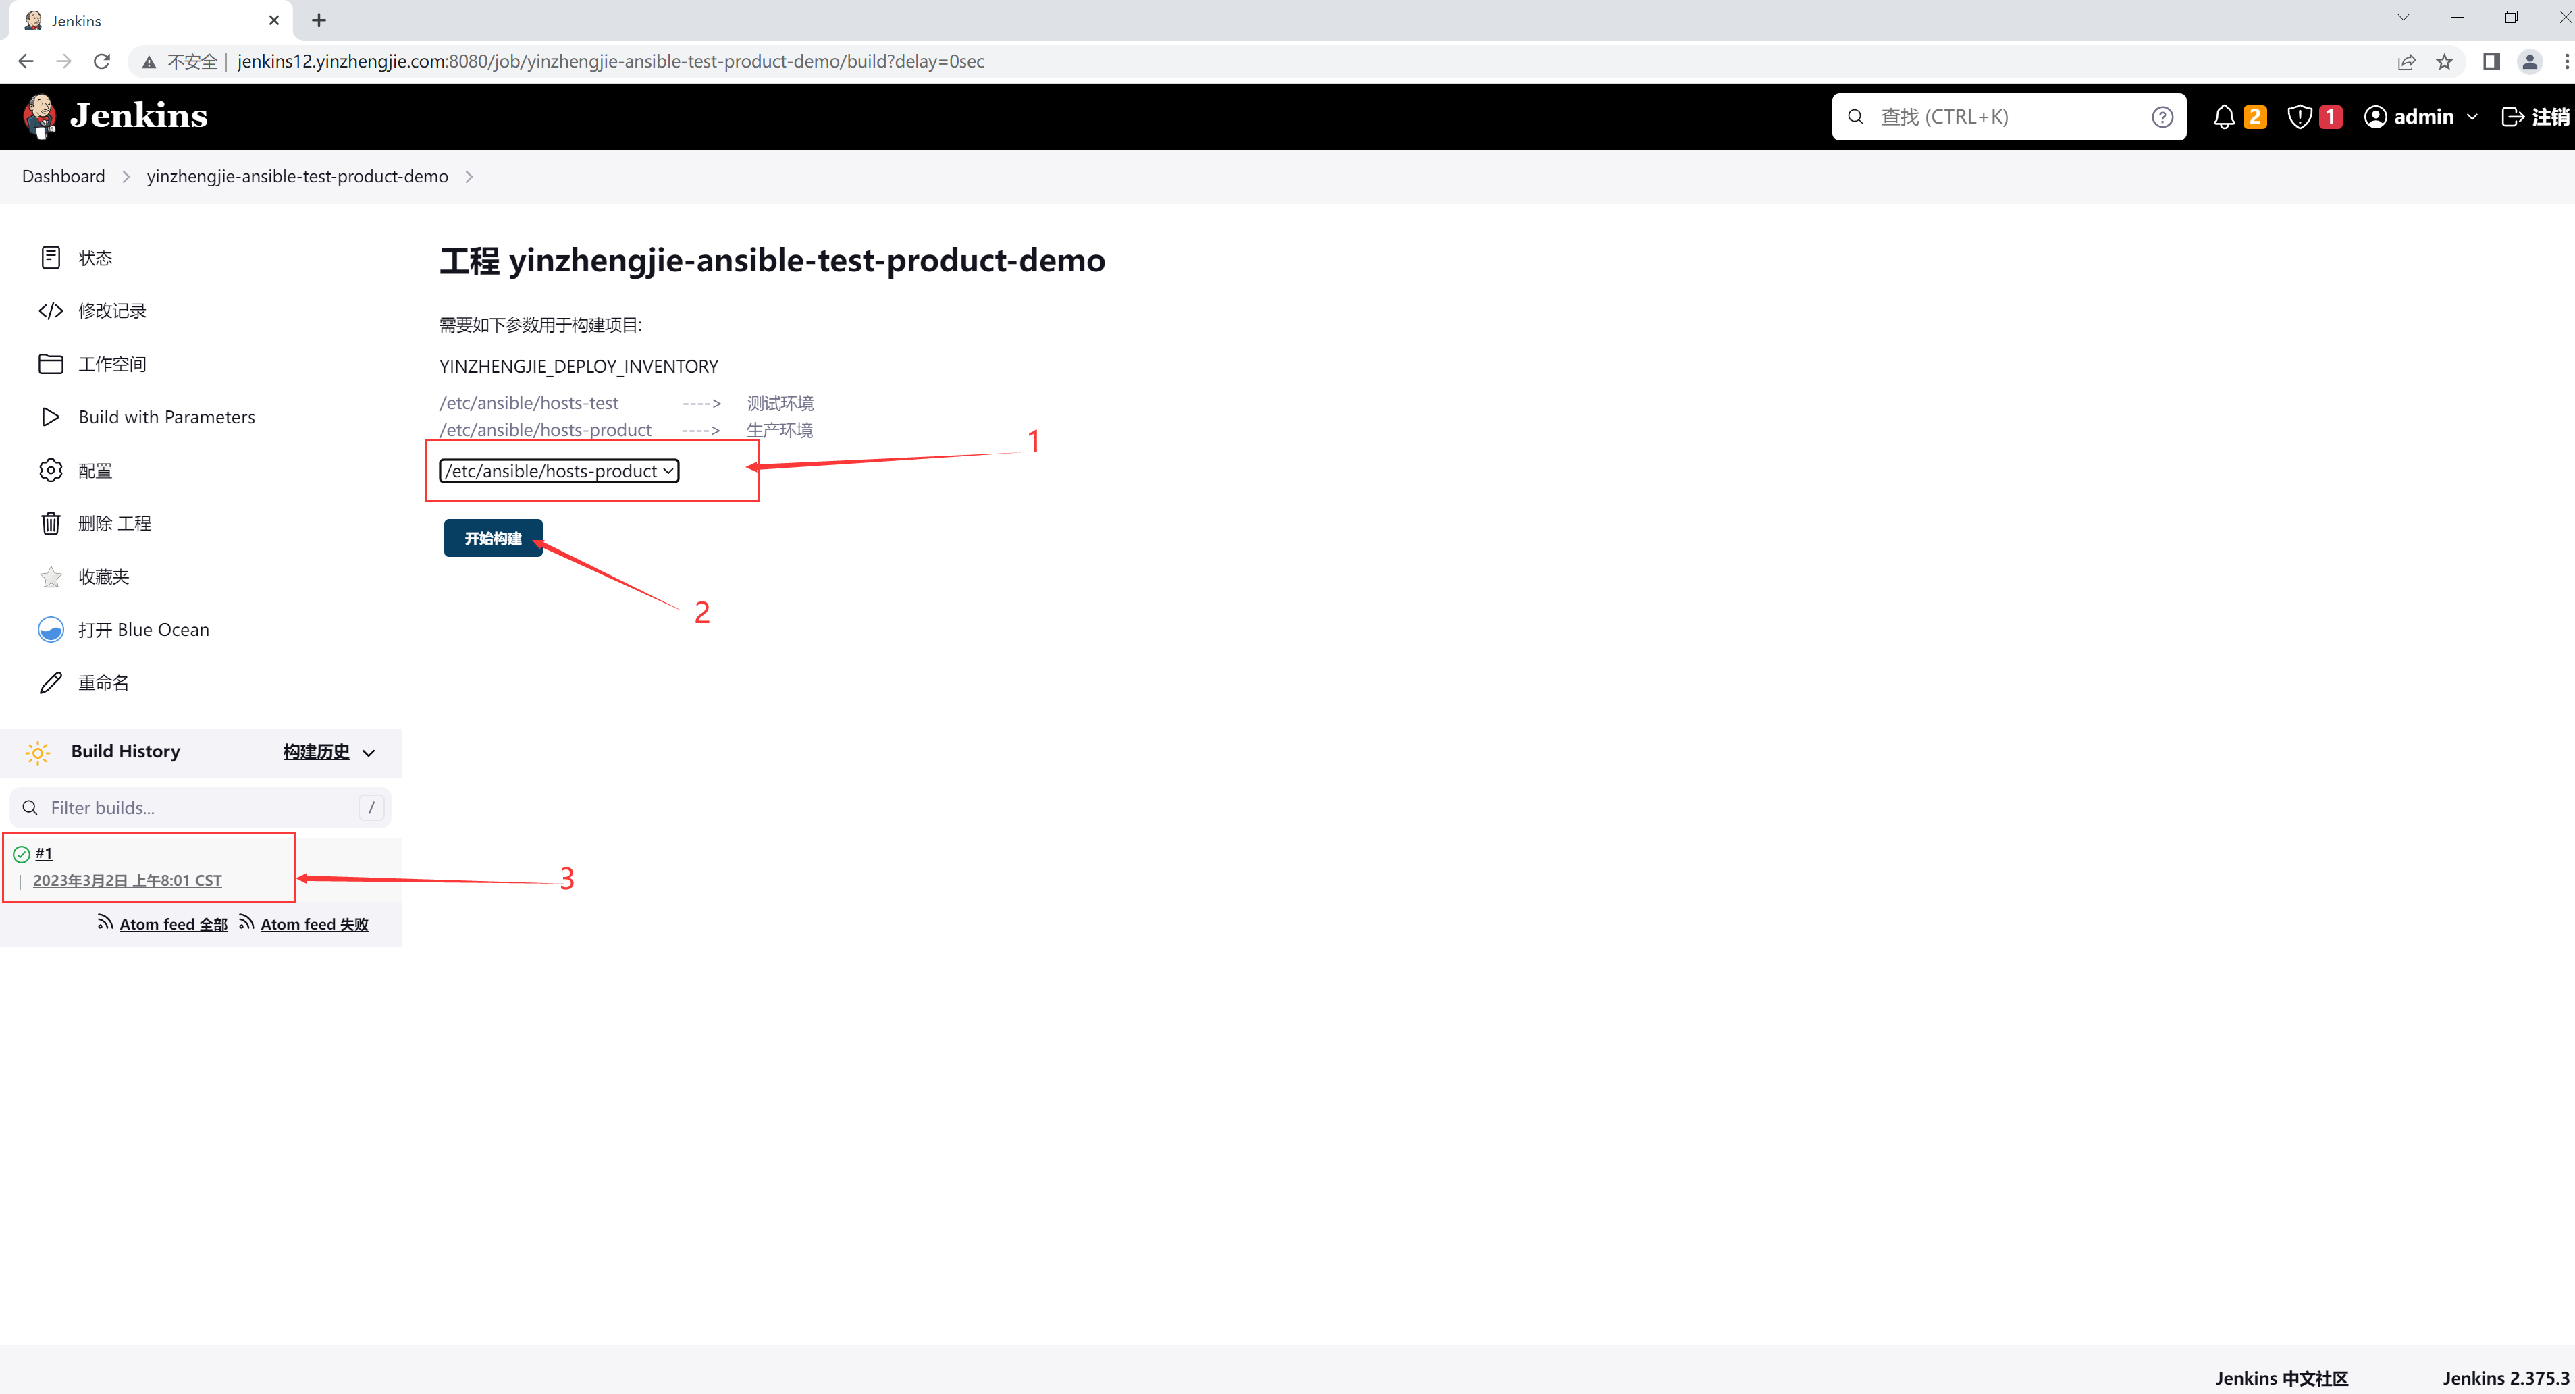This screenshot has width=2575, height=1394.
Task: Click the trash icon to delete project
Action: click(x=50, y=524)
